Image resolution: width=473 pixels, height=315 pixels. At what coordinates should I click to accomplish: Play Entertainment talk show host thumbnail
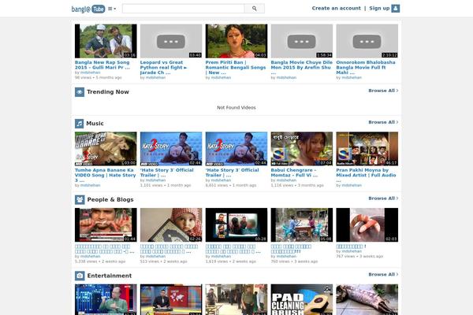pyautogui.click(x=106, y=299)
